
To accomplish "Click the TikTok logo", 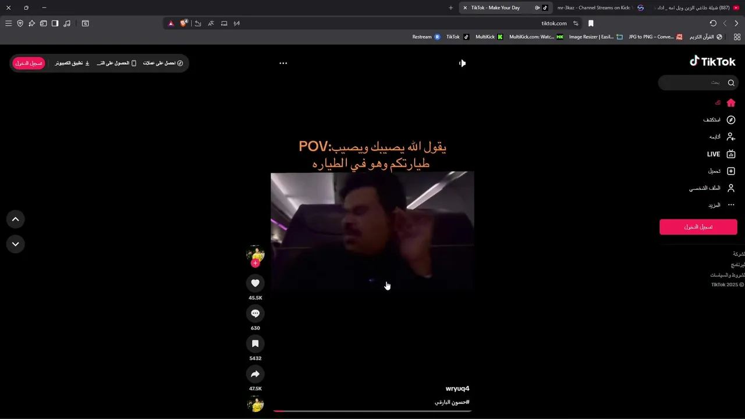I will tap(712, 61).
